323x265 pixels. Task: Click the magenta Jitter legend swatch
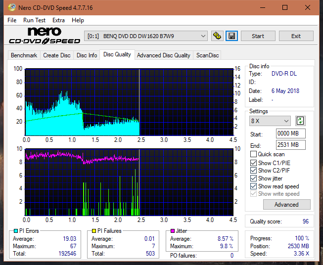click(173, 231)
